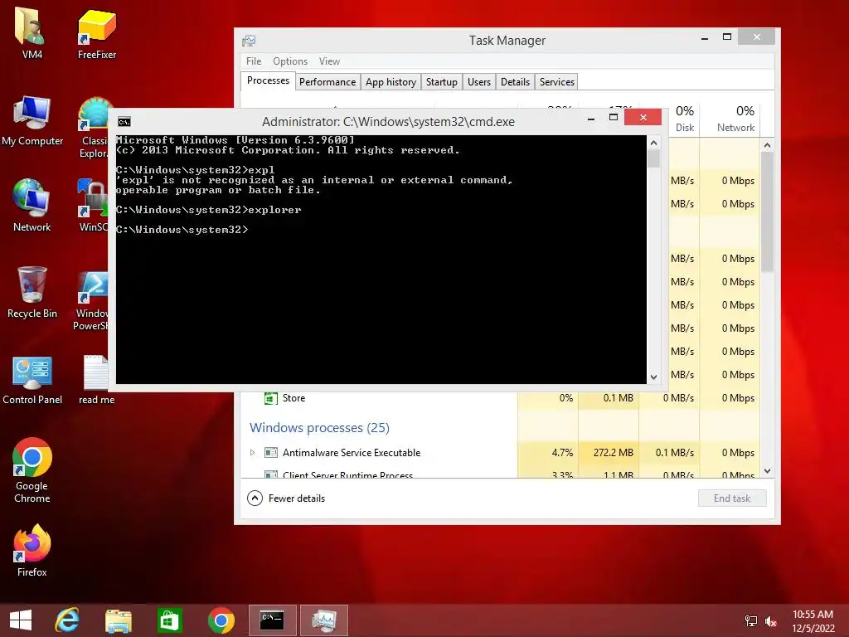The image size is (849, 637).
Task: Sort by the Disk column header
Action: 684,119
